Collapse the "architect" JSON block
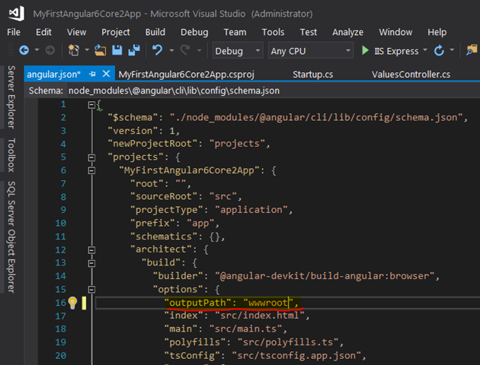The width and height of the screenshot is (480, 365). 92,249
